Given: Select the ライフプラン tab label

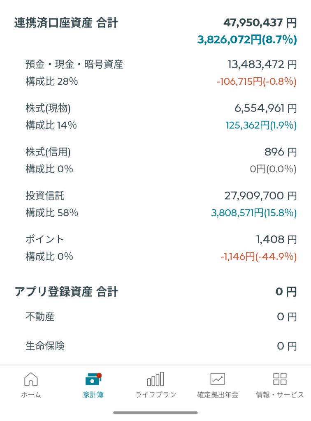Looking at the screenshot, I should (155, 395).
